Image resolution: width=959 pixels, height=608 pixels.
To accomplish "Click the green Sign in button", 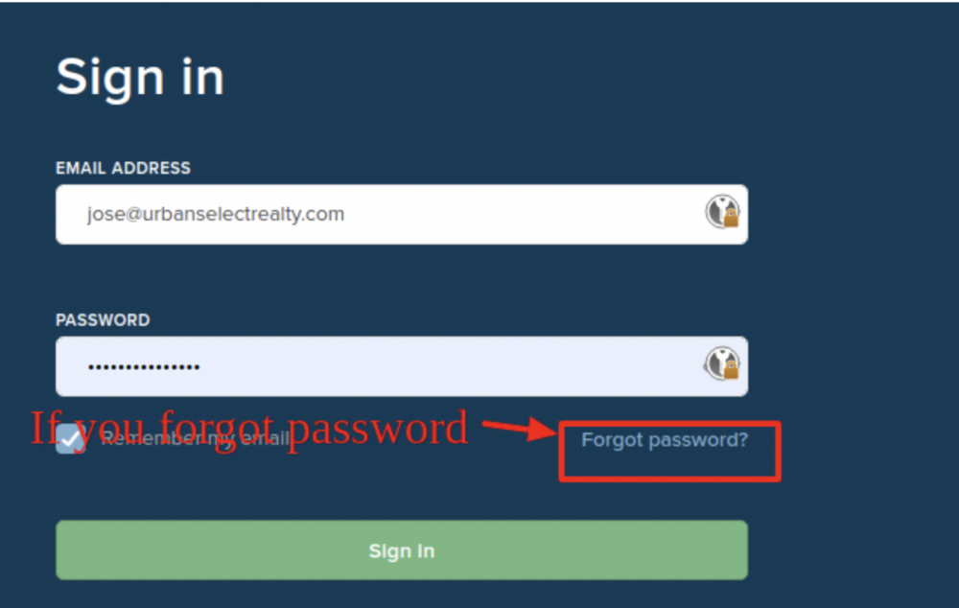I will [x=402, y=550].
